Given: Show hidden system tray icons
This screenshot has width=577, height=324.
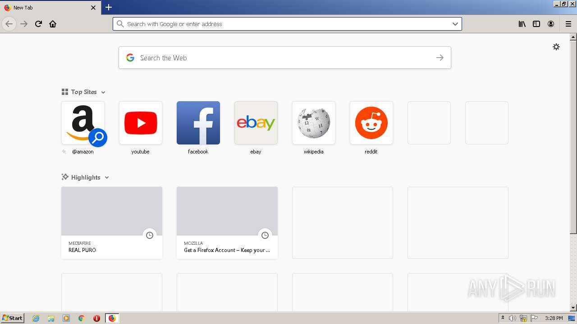Looking at the screenshot, I should pos(503,318).
